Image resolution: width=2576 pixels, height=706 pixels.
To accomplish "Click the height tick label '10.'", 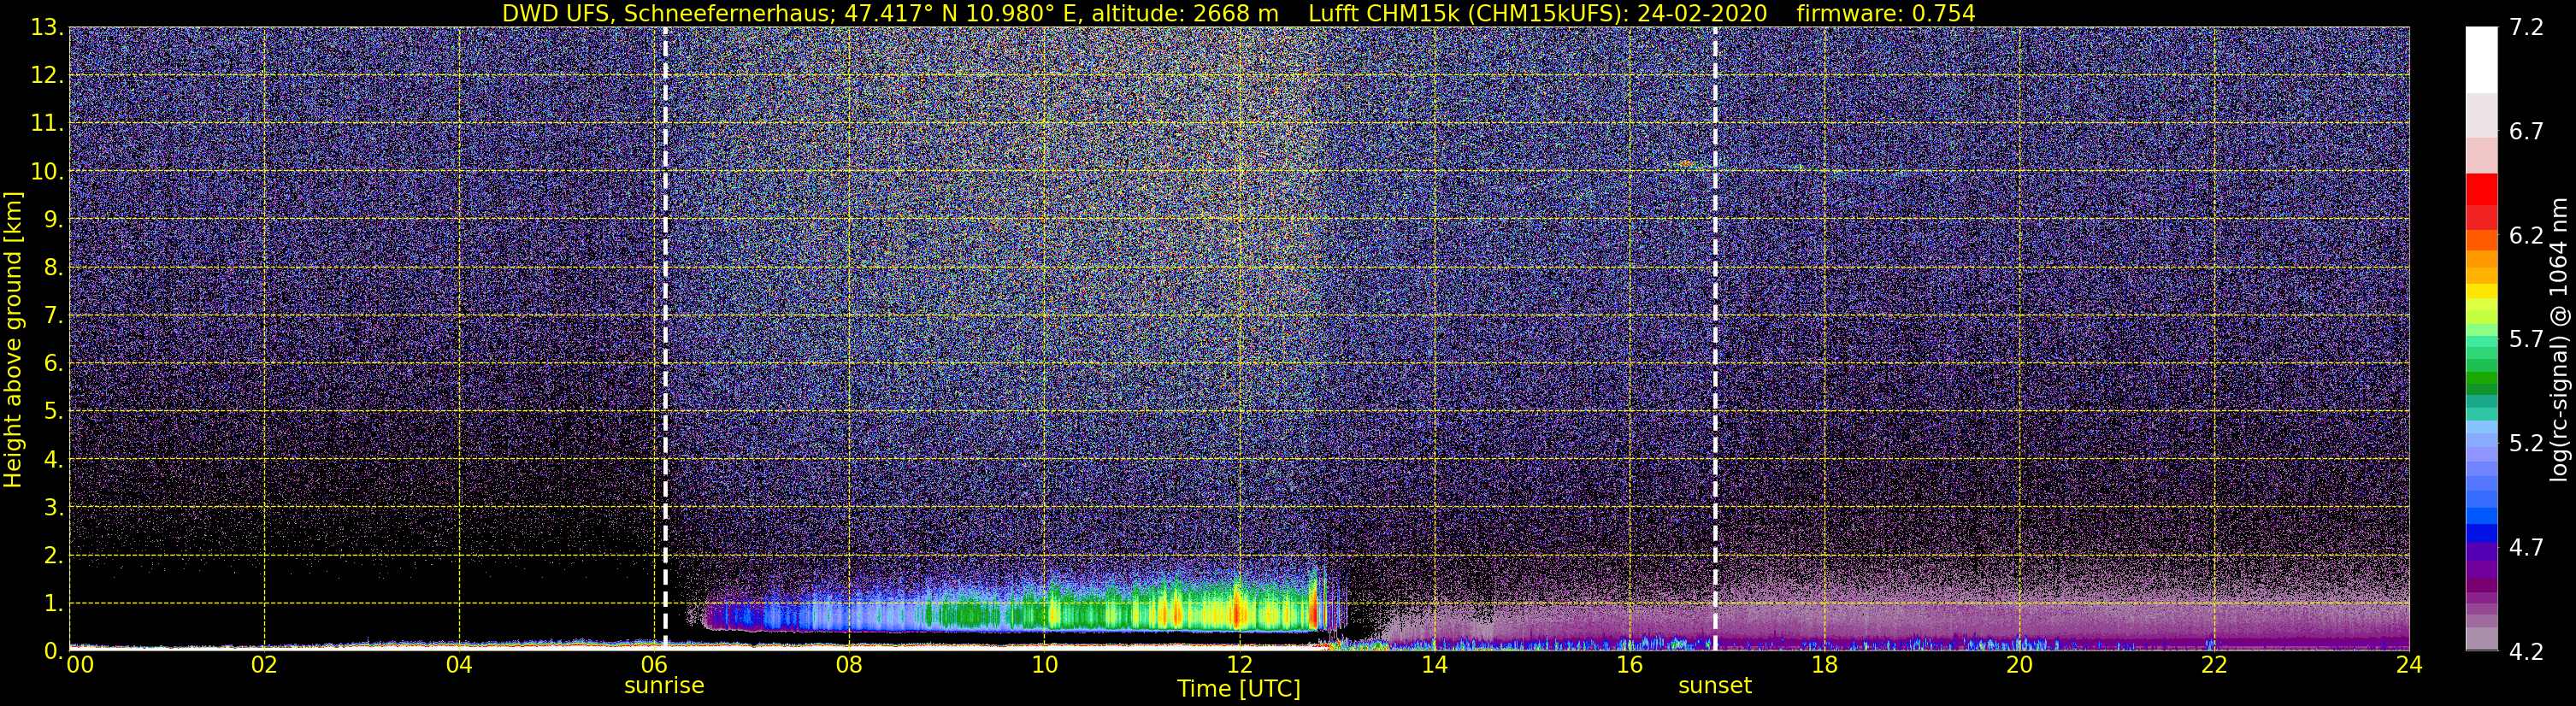I will point(46,172).
